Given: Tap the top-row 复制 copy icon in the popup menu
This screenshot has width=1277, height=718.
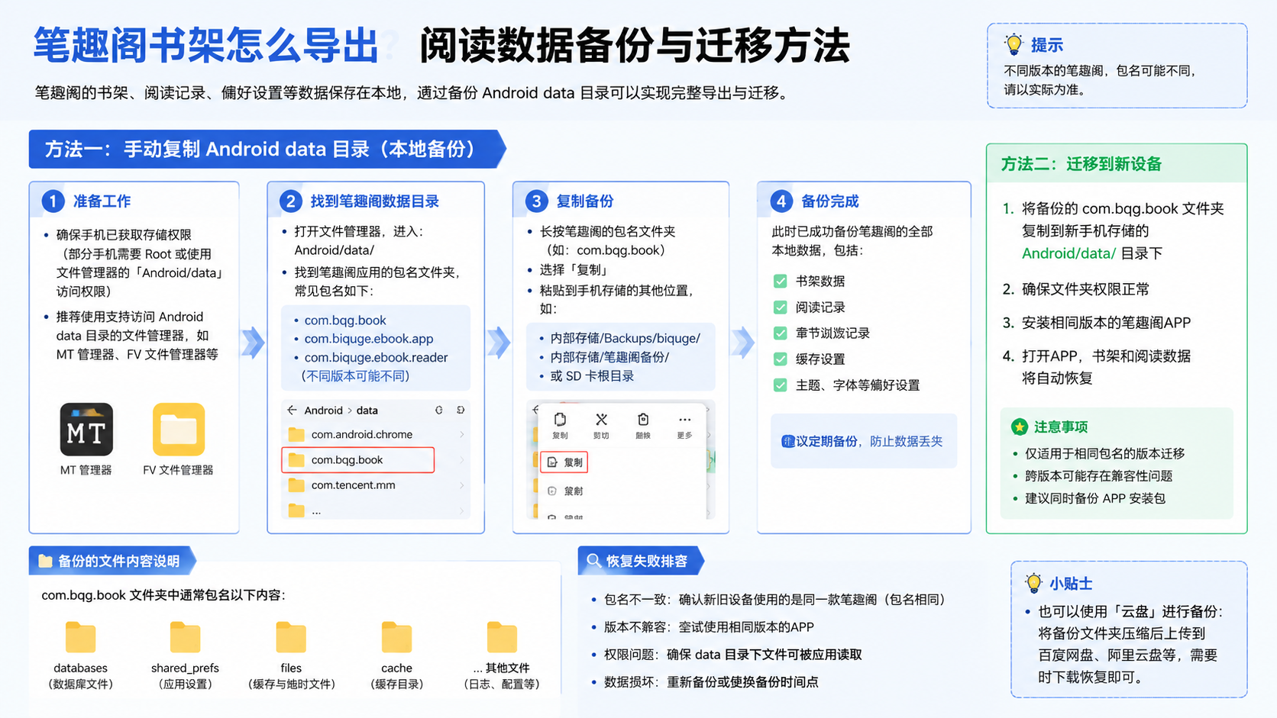Looking at the screenshot, I should click(x=560, y=420).
